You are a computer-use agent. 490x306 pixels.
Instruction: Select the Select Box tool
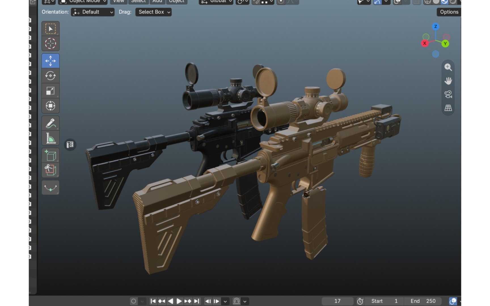(50, 29)
